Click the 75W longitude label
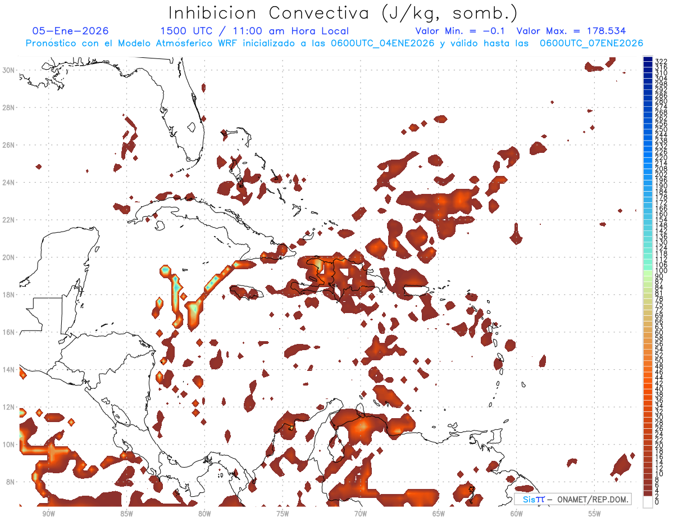The image size is (674, 521). [283, 514]
